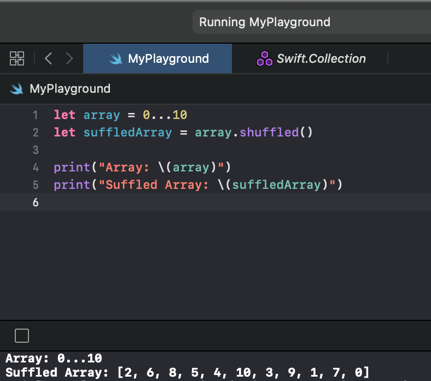Click the Swift icon in MyPlayground tab
The width and height of the screenshot is (431, 381).
[115, 59]
